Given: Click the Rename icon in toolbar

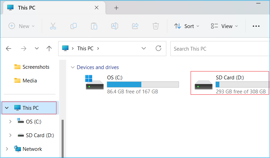Looking at the screenshot, I should [x=114, y=26].
